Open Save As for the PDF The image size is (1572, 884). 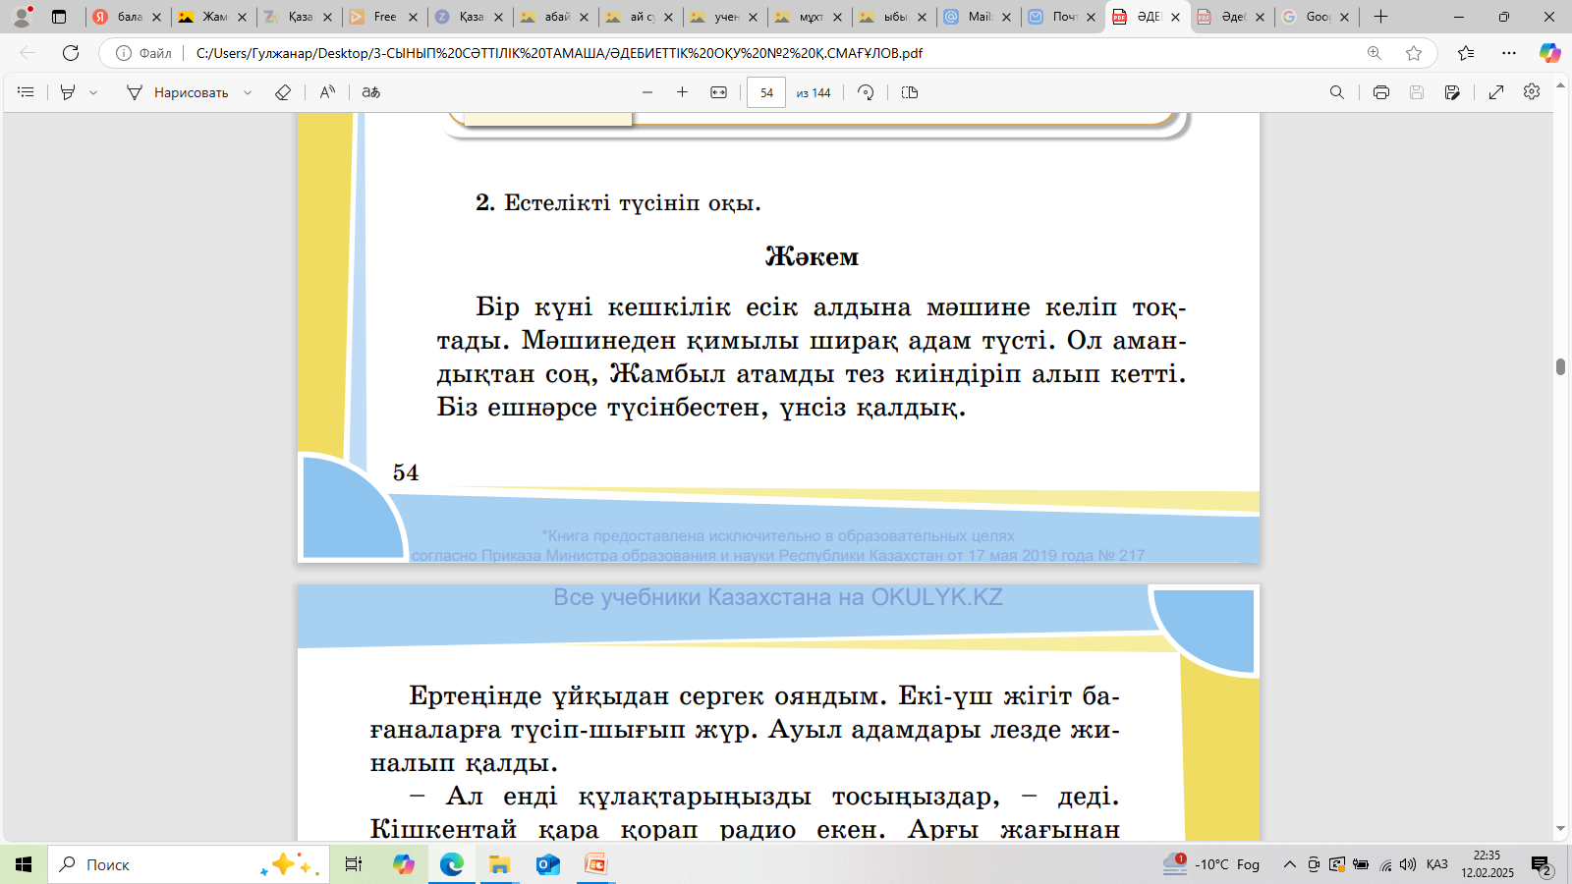1452,92
